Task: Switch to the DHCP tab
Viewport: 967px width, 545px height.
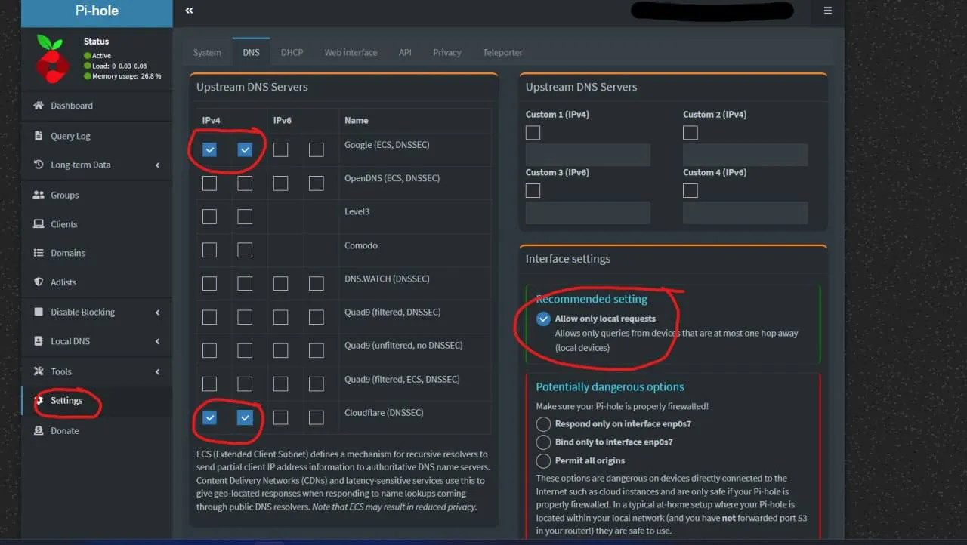Action: pyautogui.click(x=292, y=53)
